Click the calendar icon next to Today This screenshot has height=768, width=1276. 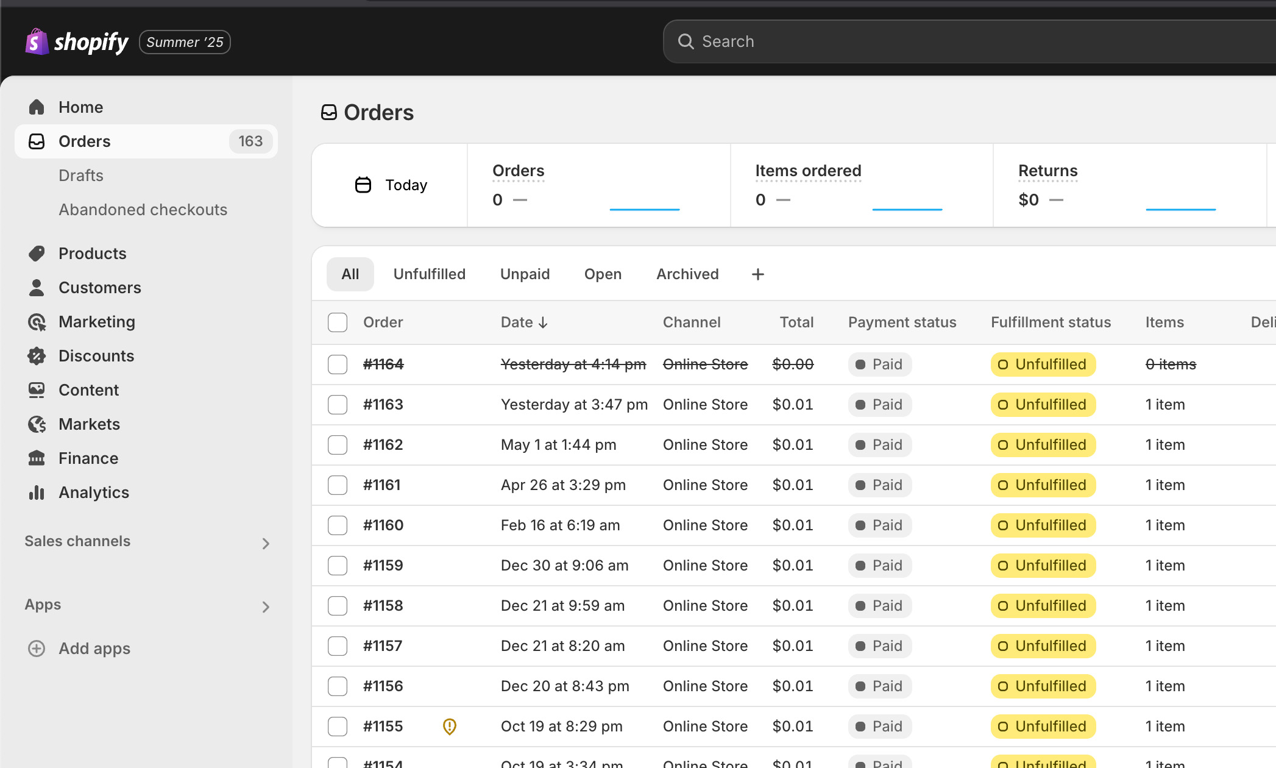click(x=363, y=185)
